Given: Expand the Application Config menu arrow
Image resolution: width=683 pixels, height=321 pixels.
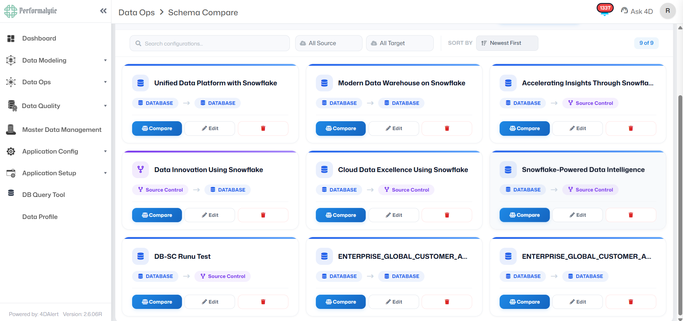Looking at the screenshot, I should (105, 151).
